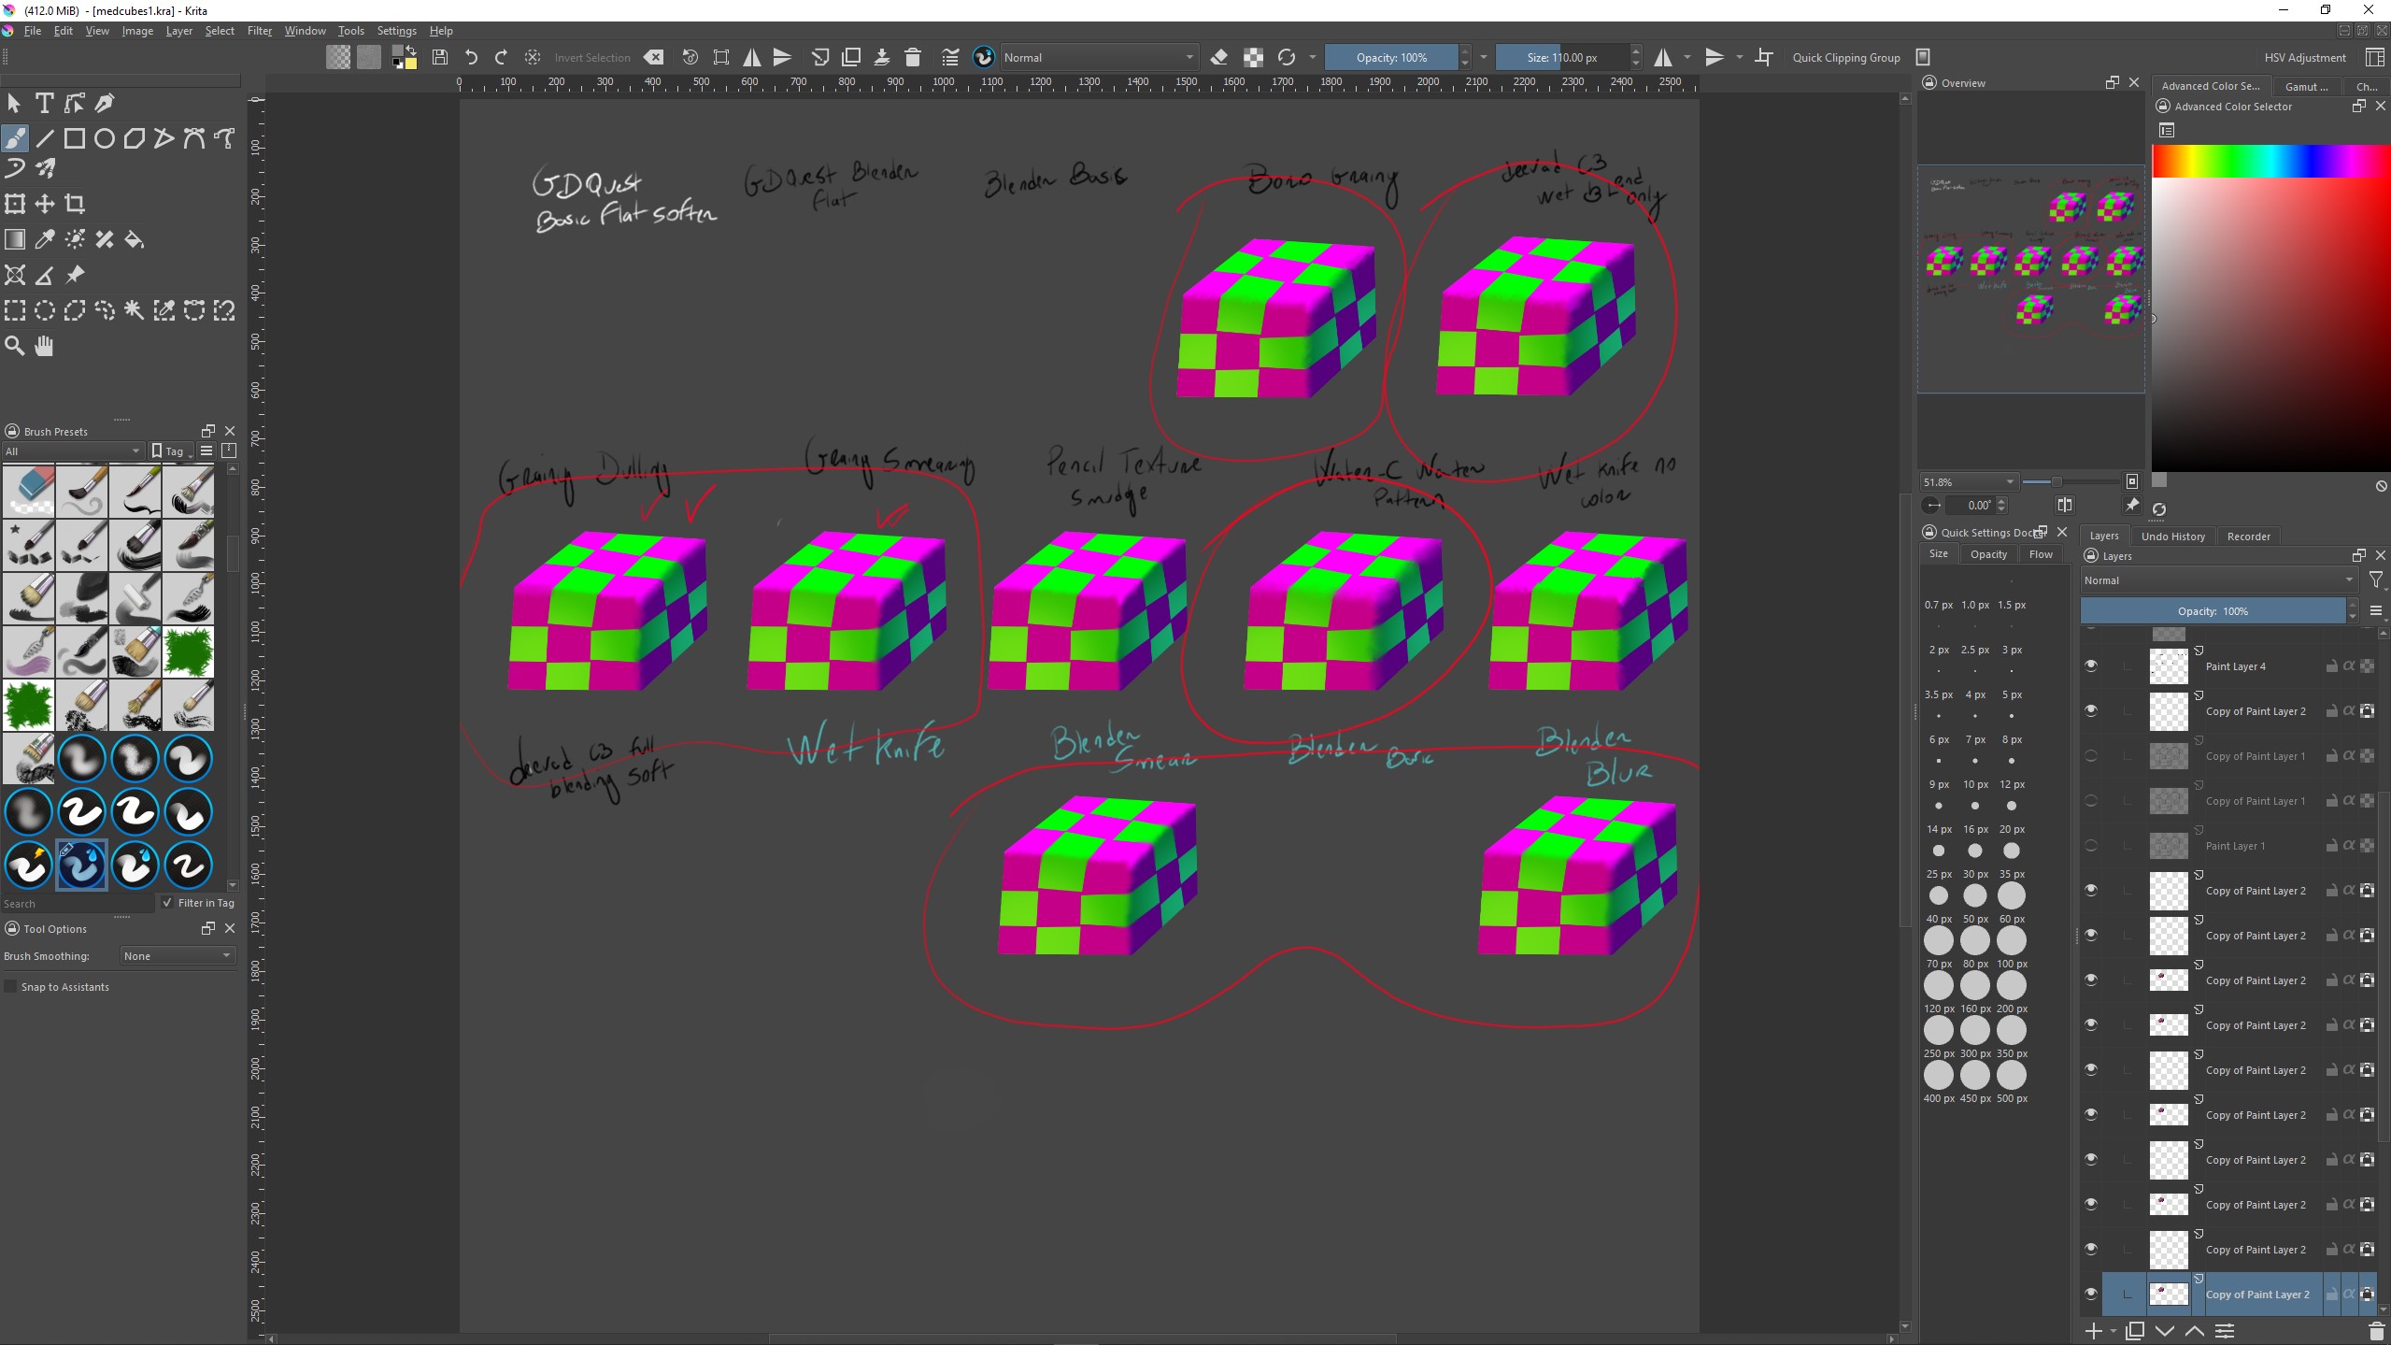Open the Filter menu
This screenshot has height=1345, width=2391.
coord(259,31)
